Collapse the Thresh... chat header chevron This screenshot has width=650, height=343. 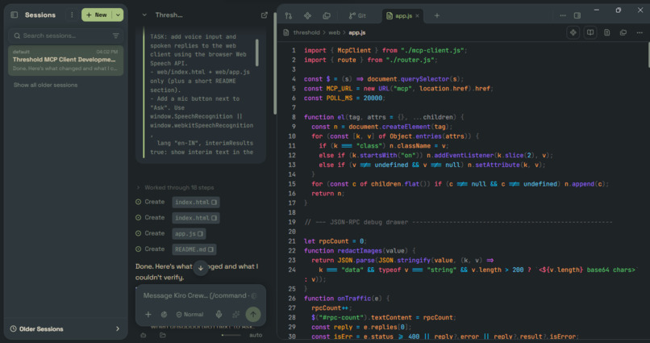(x=144, y=15)
